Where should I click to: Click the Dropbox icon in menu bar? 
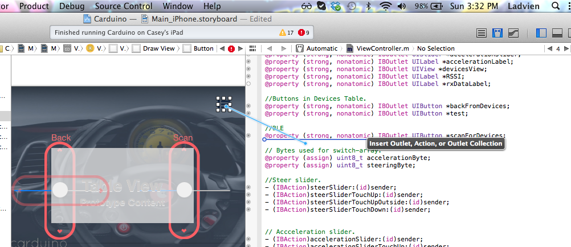click(337, 6)
